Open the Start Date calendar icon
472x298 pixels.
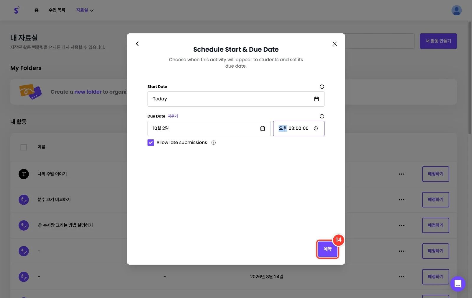point(316,99)
